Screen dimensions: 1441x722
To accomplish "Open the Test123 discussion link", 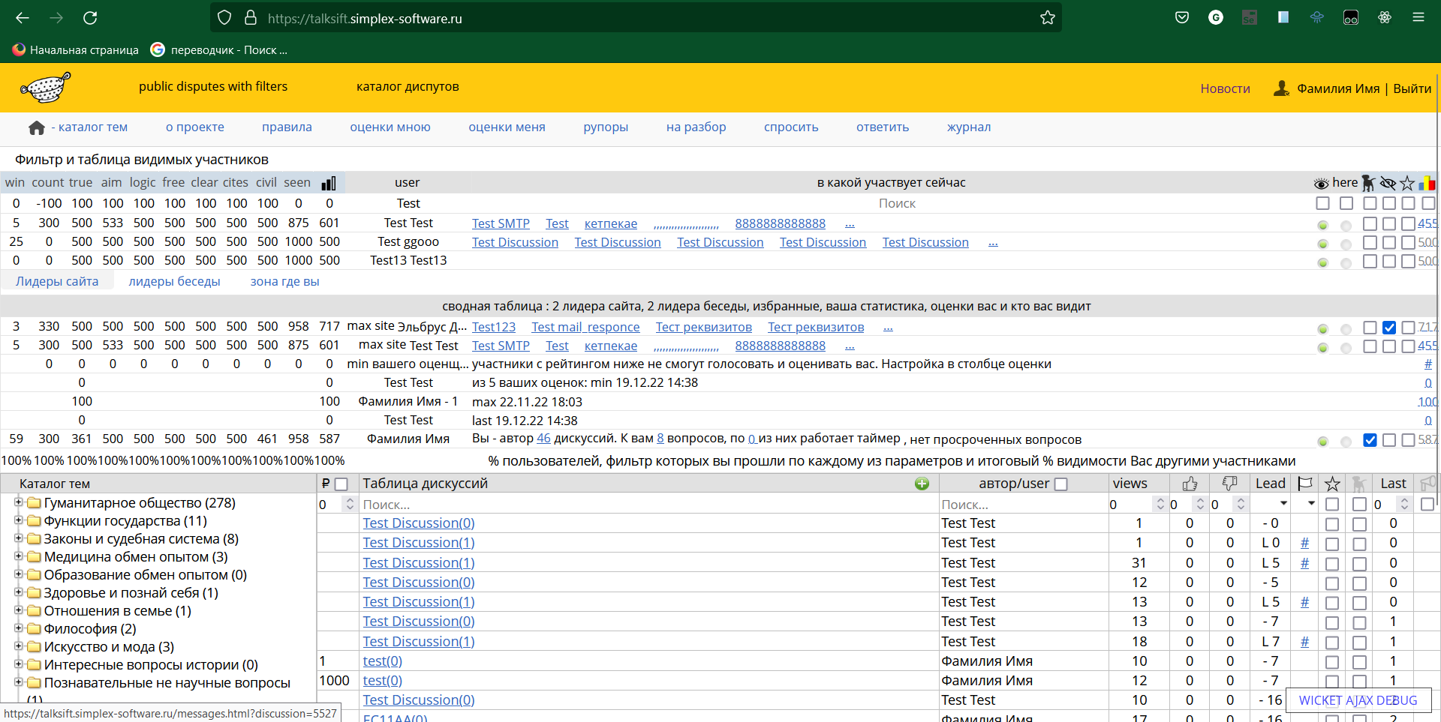I will click(x=494, y=327).
